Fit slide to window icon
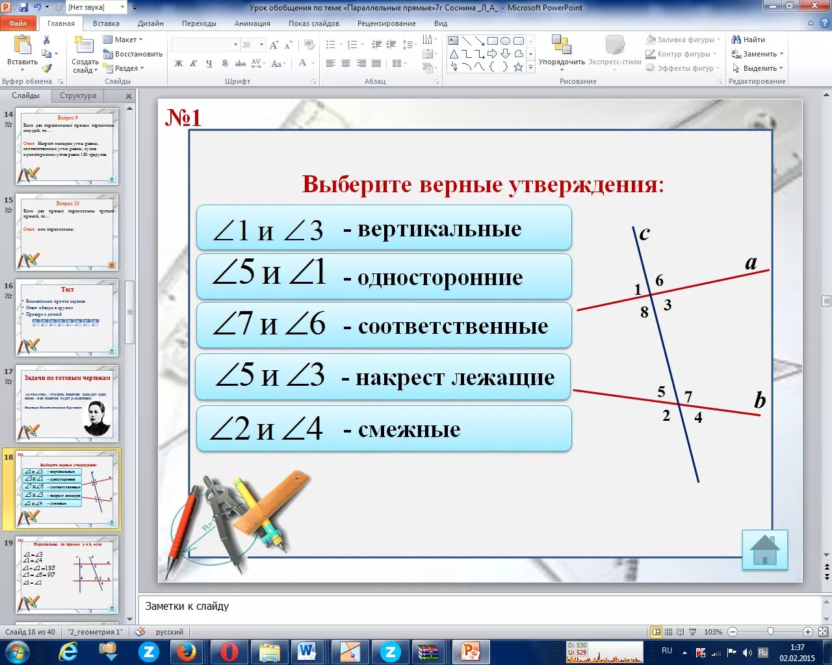Viewport: 832px width, 665px height. (x=823, y=632)
